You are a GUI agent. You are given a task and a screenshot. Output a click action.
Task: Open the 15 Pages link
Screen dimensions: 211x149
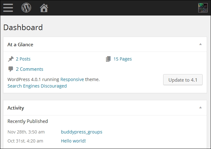click(122, 59)
